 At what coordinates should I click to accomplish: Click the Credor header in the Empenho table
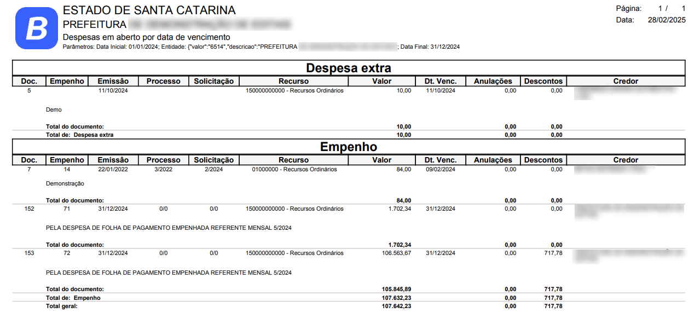tap(626, 160)
